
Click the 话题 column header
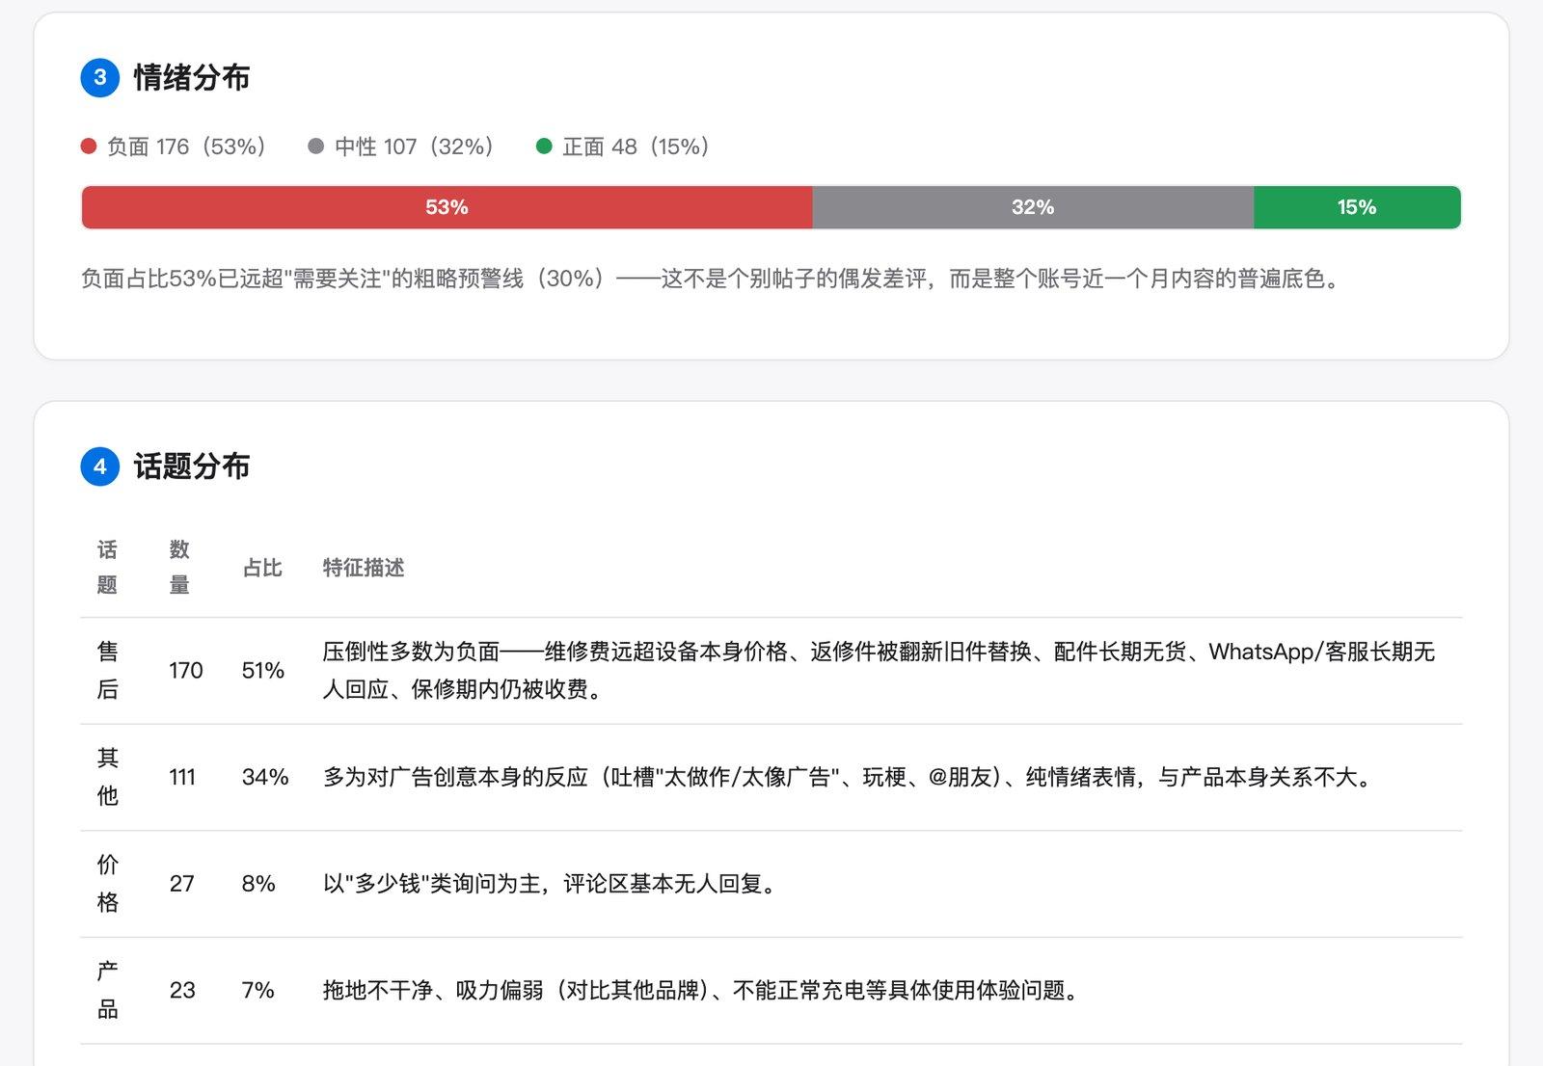(x=107, y=568)
